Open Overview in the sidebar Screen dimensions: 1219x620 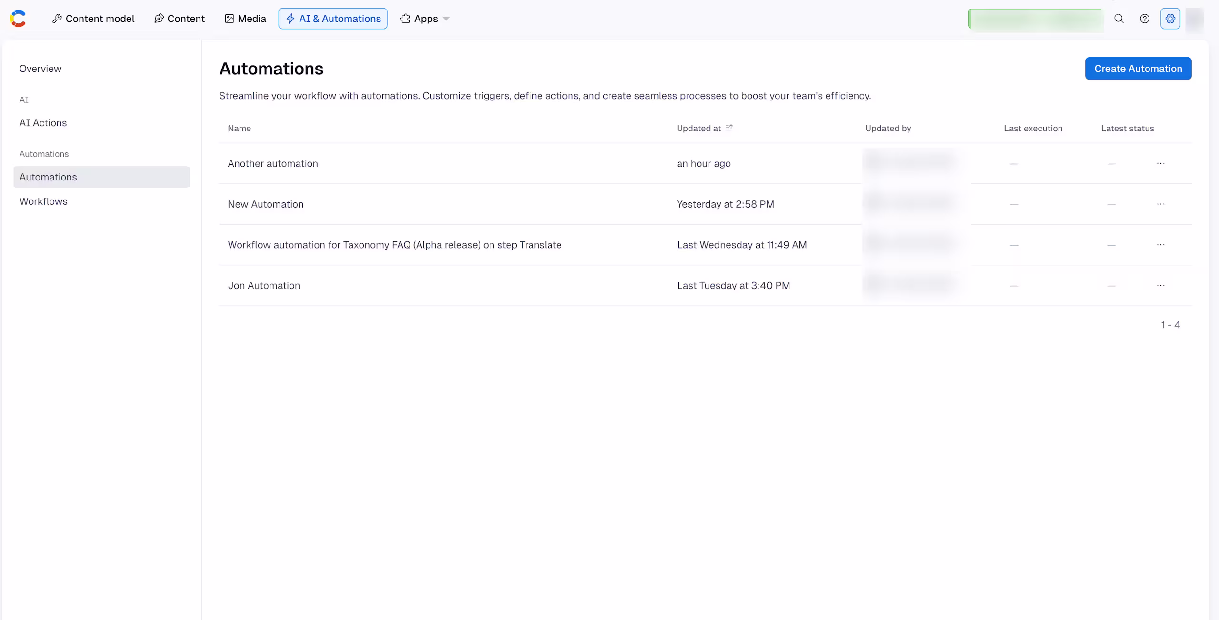(40, 69)
